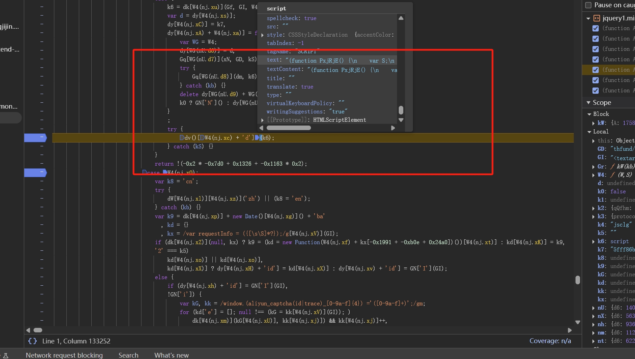
Task: Collapse the jquery1.min breakpoints group
Action: [588, 18]
